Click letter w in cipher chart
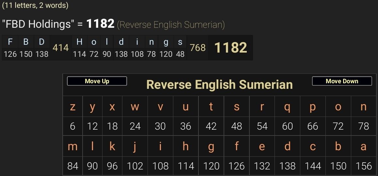 pos(135,107)
